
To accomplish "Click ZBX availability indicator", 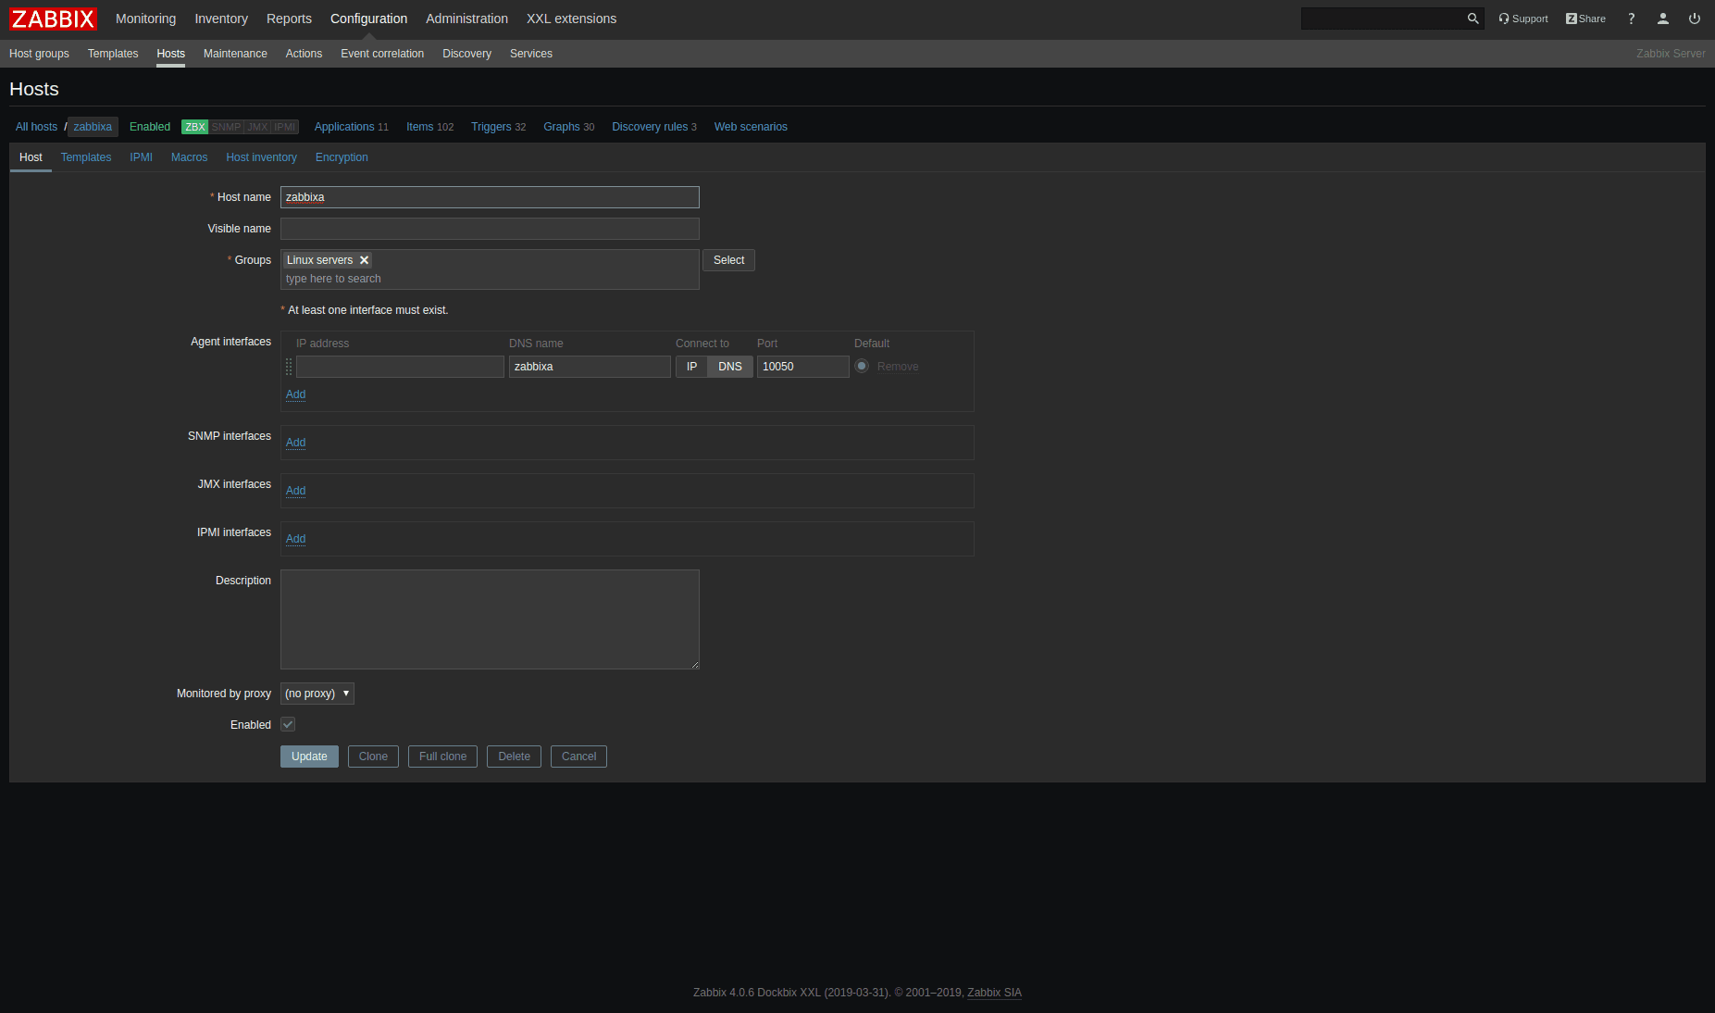I will pyautogui.click(x=194, y=126).
